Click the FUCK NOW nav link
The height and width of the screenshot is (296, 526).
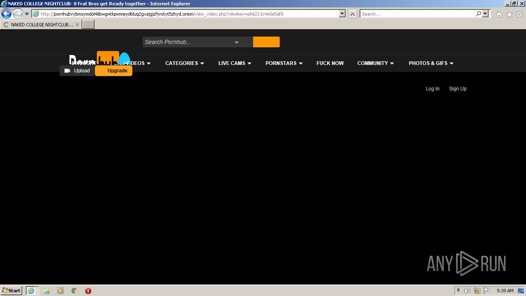[x=330, y=63]
